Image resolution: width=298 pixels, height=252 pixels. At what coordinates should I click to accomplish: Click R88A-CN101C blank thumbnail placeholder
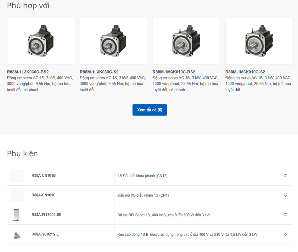[17, 195]
